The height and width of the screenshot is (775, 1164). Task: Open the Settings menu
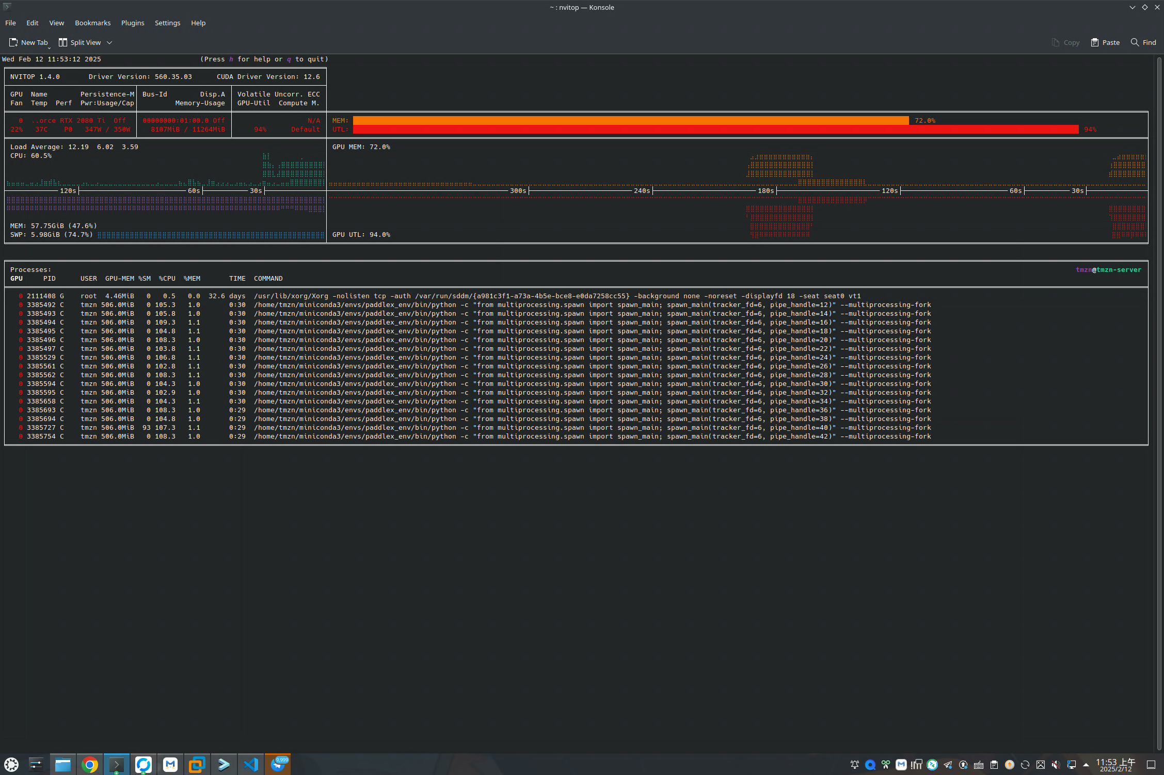pyautogui.click(x=167, y=23)
